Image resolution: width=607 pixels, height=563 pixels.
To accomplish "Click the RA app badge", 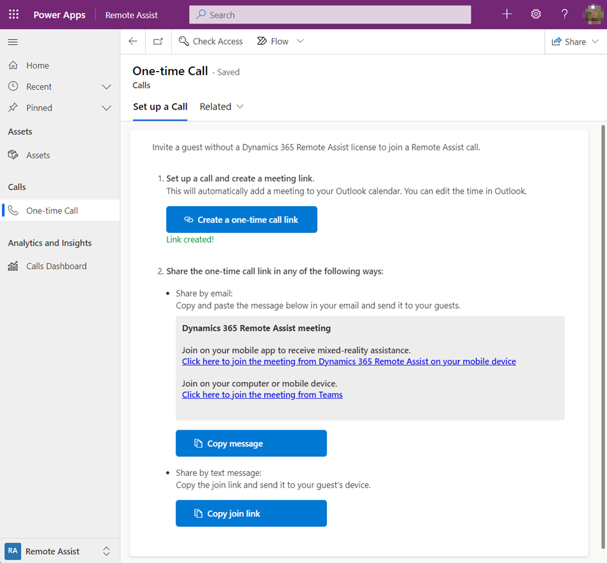I will click(x=13, y=551).
